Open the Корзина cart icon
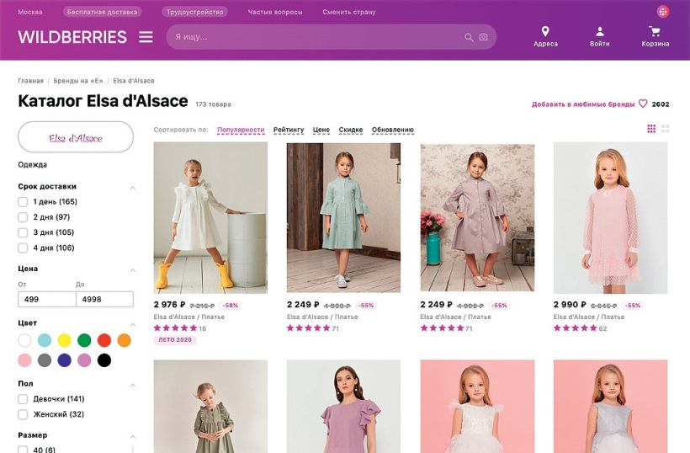Viewport: 690px width, 453px height. 655,31
